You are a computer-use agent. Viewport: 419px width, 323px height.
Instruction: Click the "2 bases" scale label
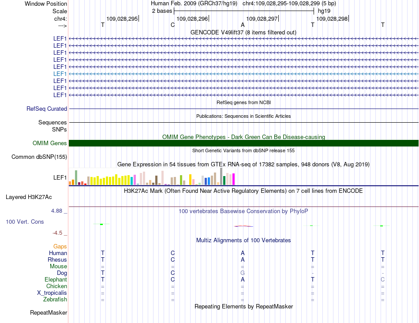pos(162,11)
